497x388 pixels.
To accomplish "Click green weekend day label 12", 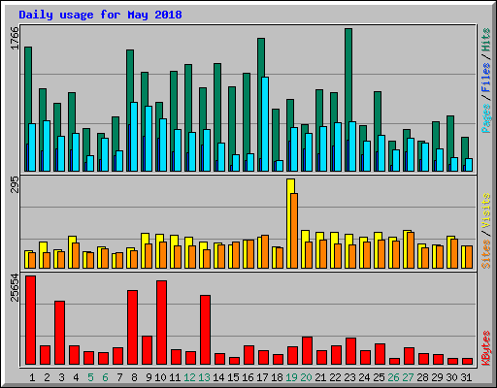I will (x=189, y=377).
